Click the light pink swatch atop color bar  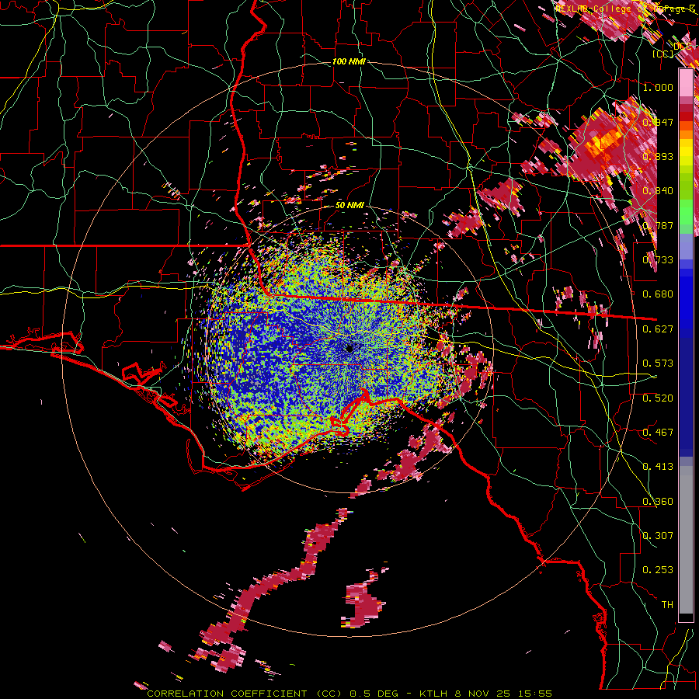tap(686, 83)
